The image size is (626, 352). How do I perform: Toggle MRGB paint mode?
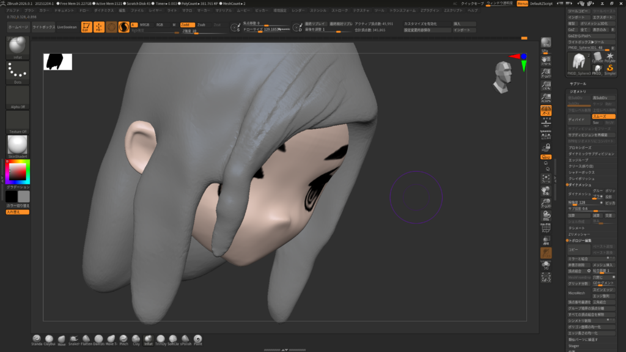pyautogui.click(x=144, y=24)
